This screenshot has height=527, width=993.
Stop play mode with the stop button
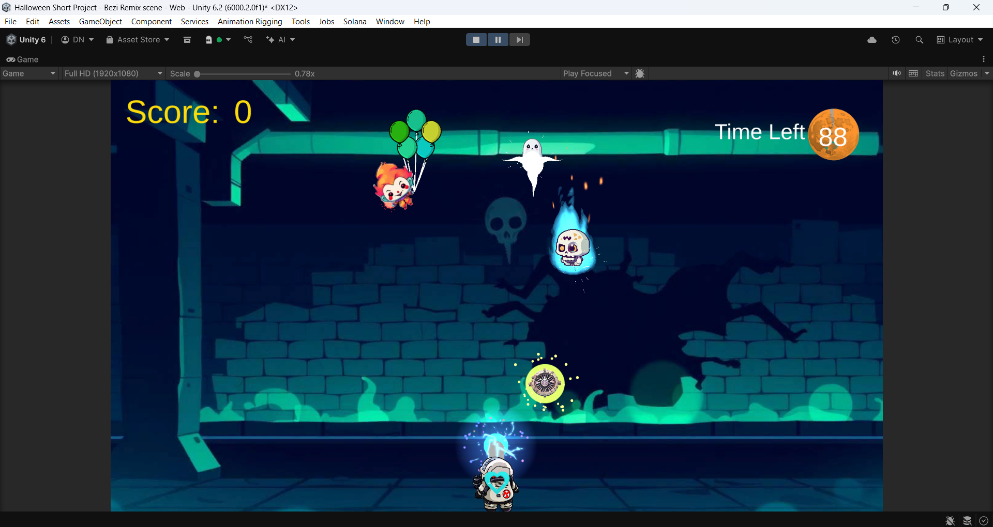pyautogui.click(x=476, y=39)
